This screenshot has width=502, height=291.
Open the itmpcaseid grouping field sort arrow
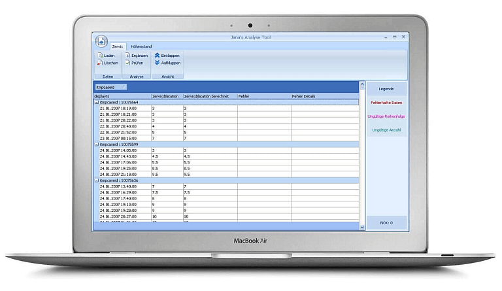123,87
